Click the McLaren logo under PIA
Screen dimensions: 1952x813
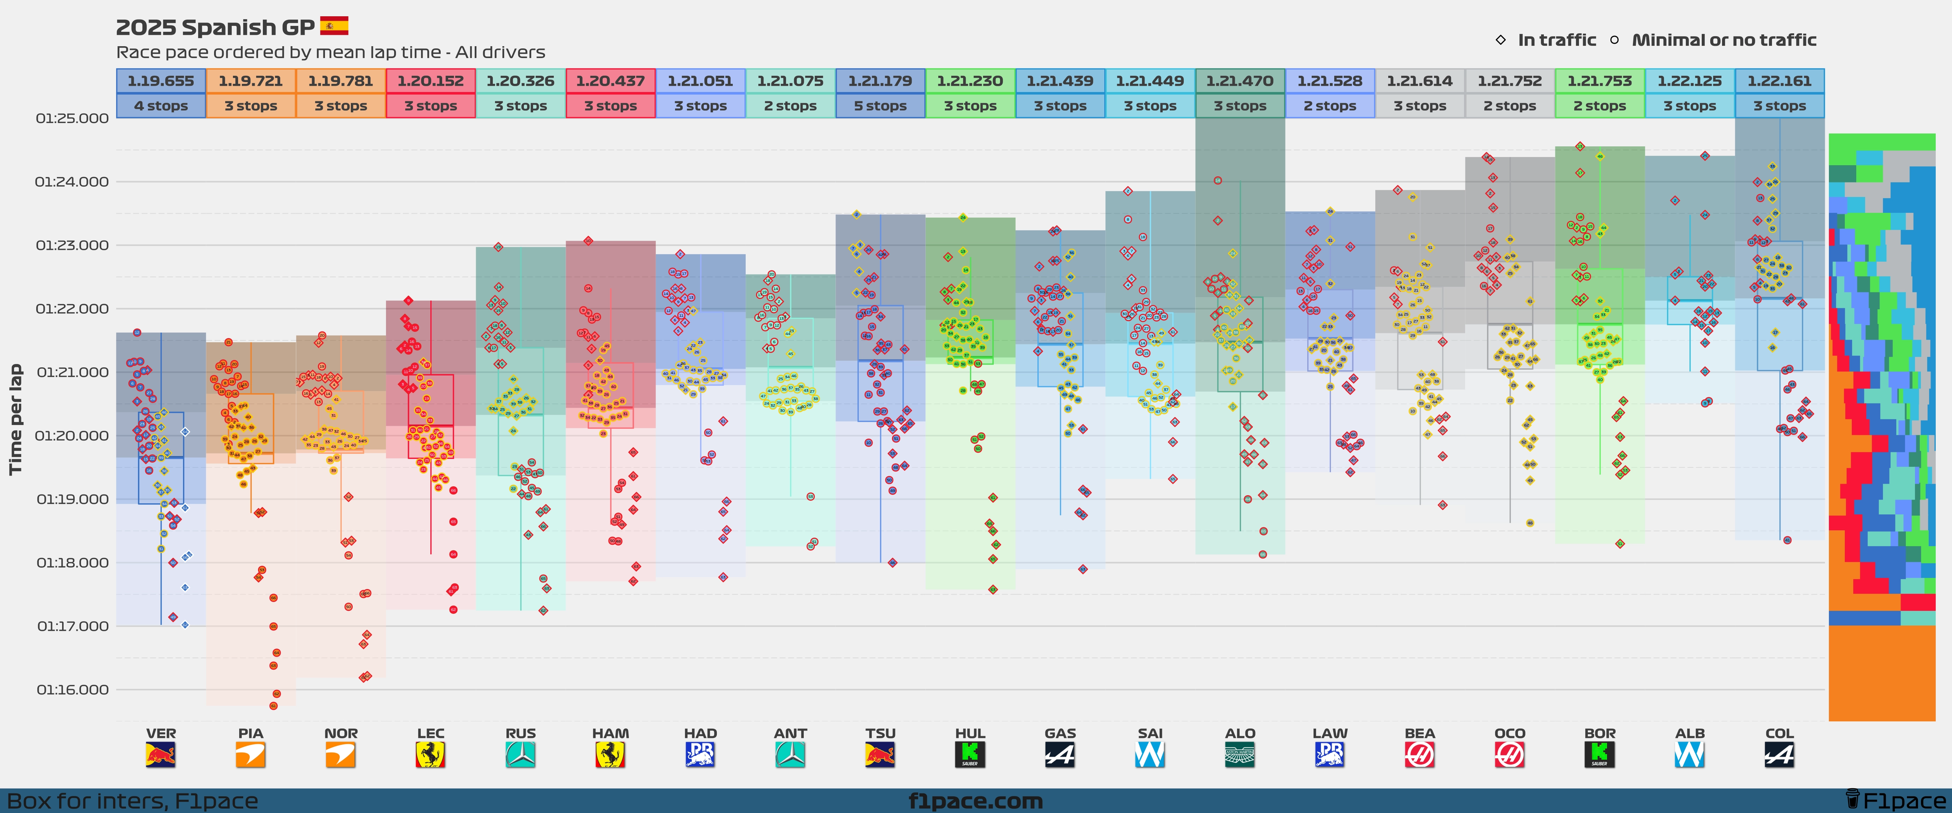251,755
